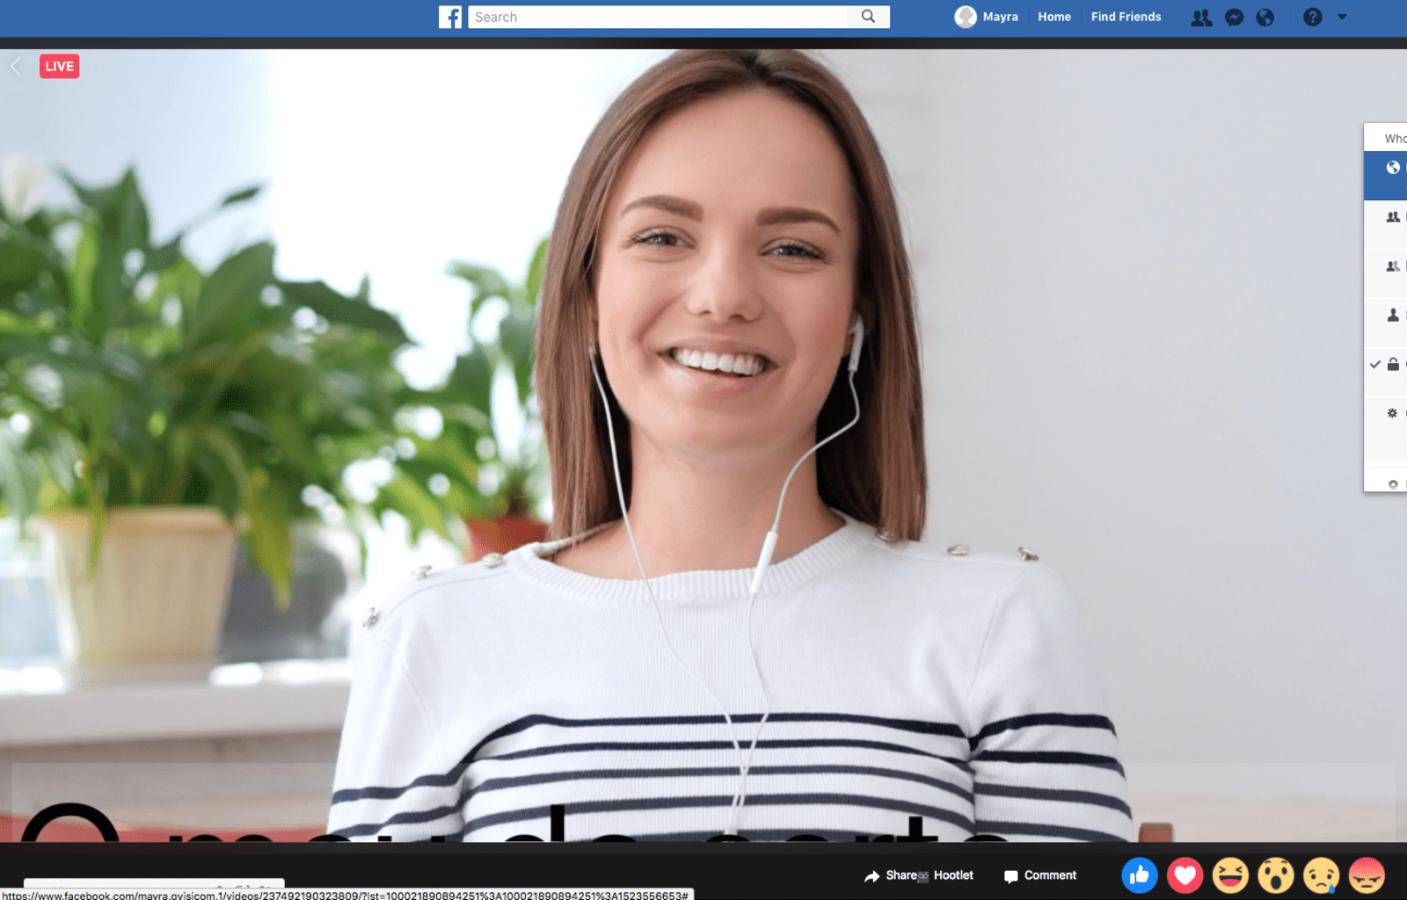React with the Like thumbs-up
This screenshot has width=1407, height=900.
tap(1140, 875)
